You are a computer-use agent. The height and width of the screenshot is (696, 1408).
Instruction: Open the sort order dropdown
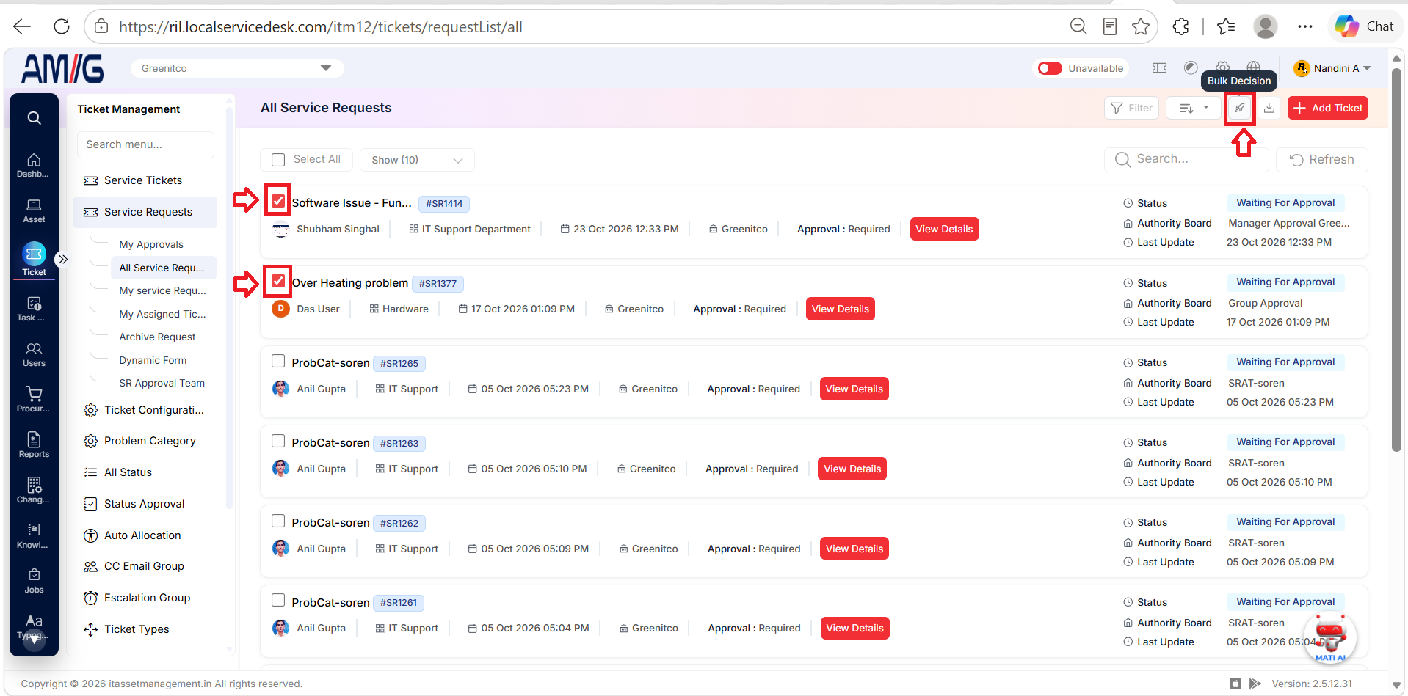pyautogui.click(x=1194, y=108)
